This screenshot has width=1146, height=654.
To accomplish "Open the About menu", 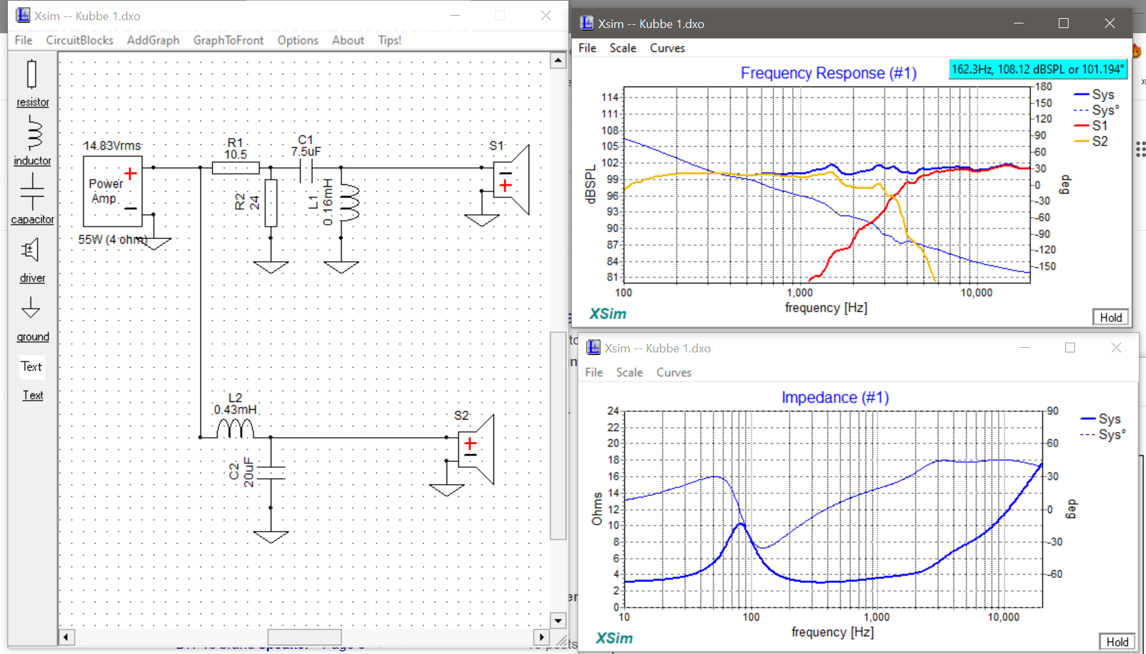I will 348,40.
